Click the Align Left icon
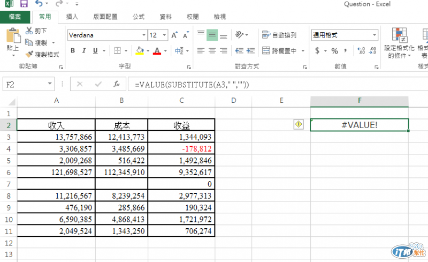Image resolution: width=428 pixels, height=262 pixels. click(x=201, y=50)
